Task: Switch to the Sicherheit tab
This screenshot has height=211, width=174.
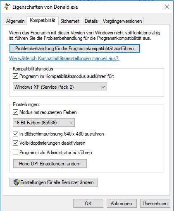Action: (x=70, y=21)
